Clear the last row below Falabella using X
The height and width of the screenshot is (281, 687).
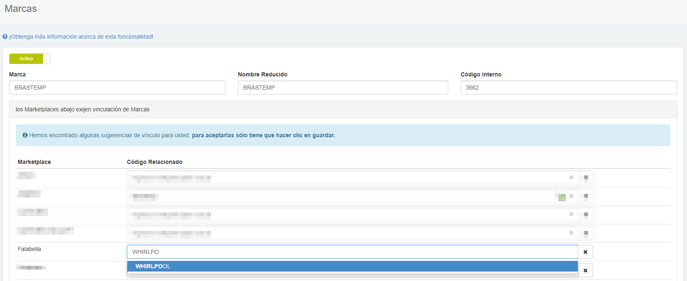[x=586, y=270]
